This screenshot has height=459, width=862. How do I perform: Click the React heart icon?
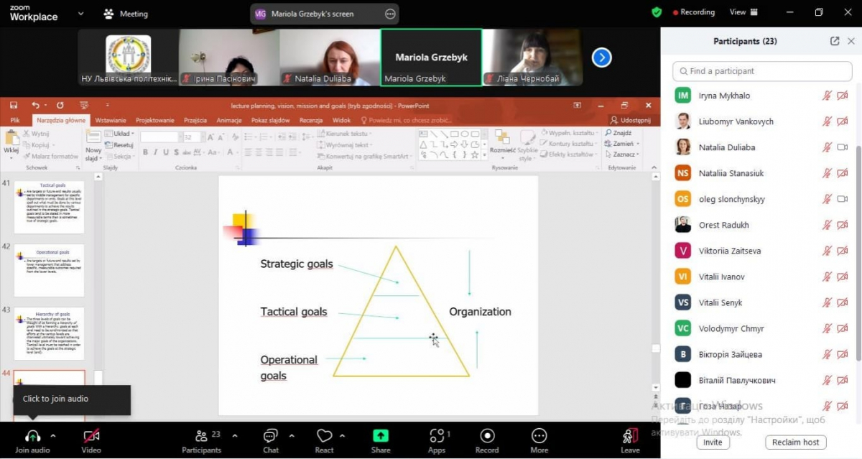[324, 436]
